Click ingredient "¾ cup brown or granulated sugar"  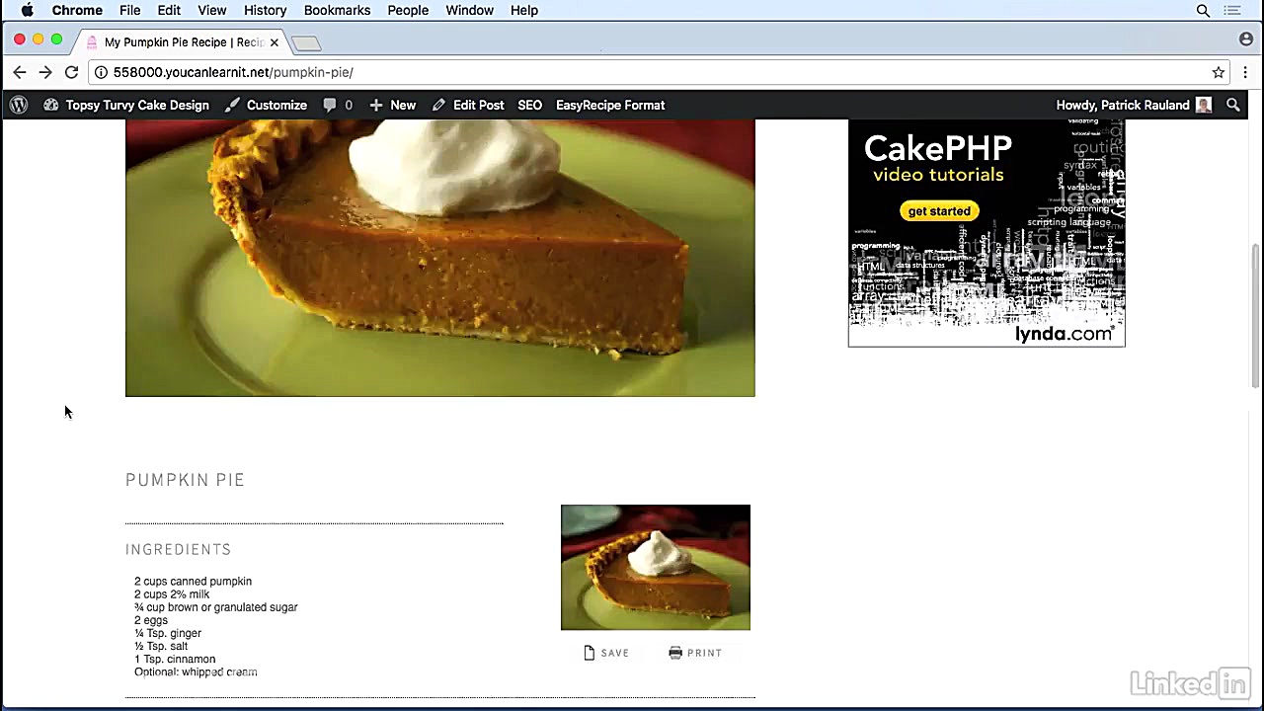[216, 607]
